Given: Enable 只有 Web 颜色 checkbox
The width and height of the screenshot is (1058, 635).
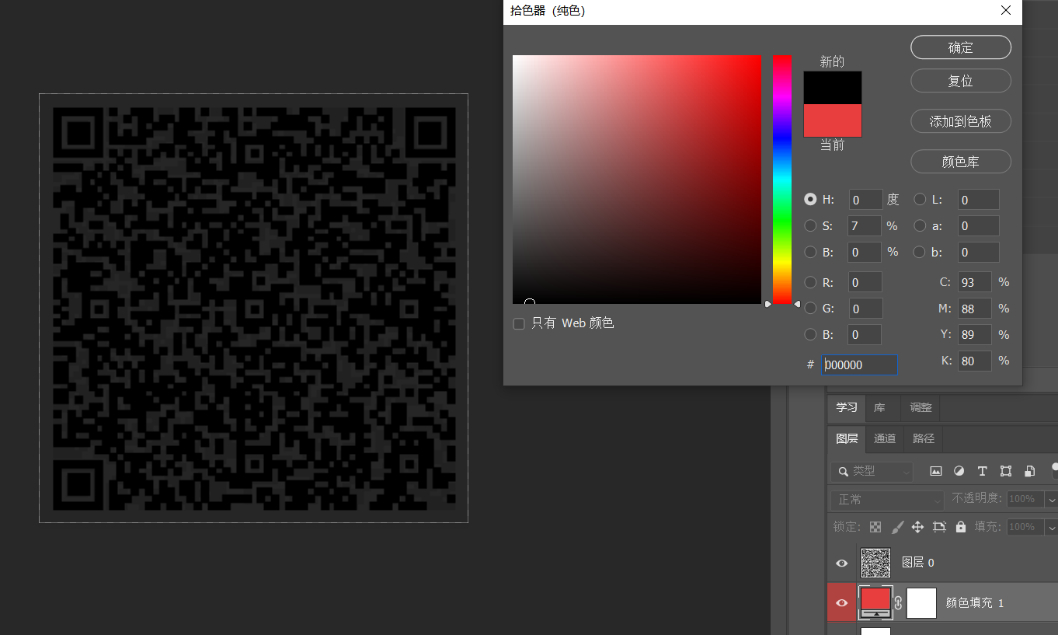Looking at the screenshot, I should [519, 323].
